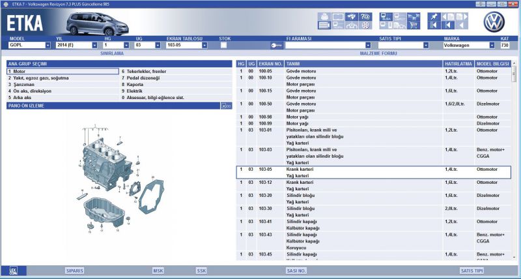Switch to the SINIRLAMA tab
Image resolution: width=521 pixels, height=279 pixels.
pos(112,53)
